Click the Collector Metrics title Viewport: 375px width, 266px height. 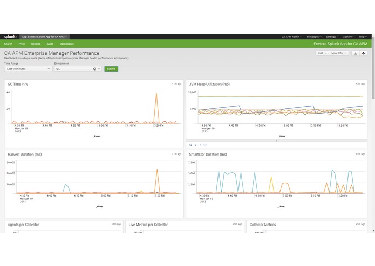pos(263,225)
